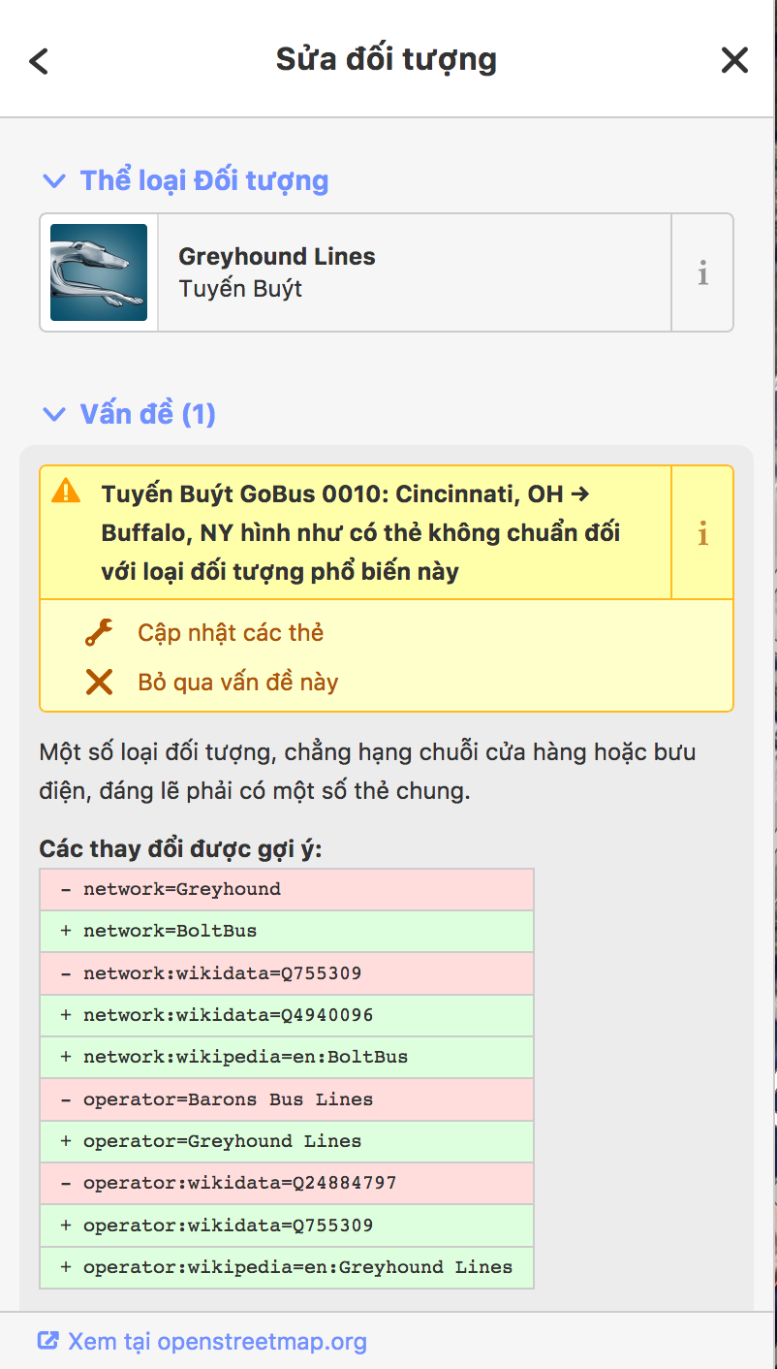Open Xem tại openstreetmap.org link
This screenshot has width=777, height=1369.
(217, 1342)
